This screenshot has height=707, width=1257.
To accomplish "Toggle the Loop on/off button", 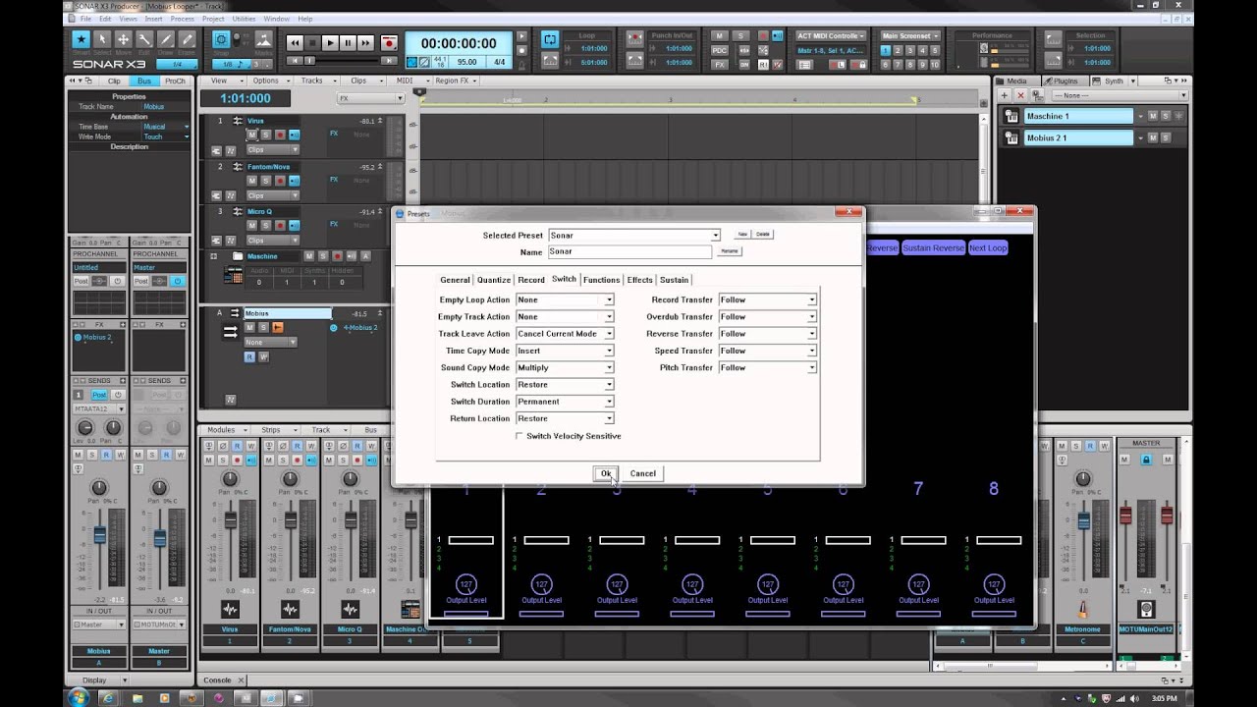I will pos(550,39).
